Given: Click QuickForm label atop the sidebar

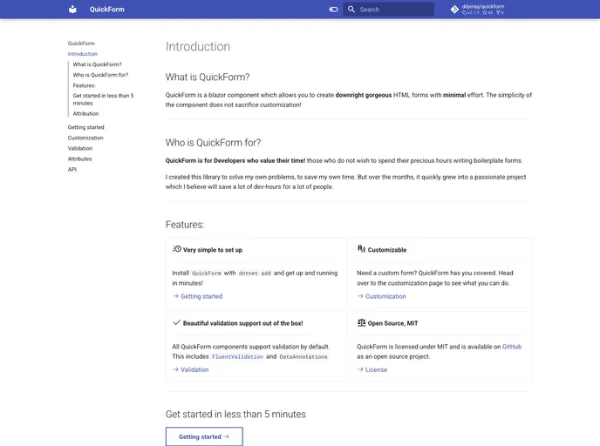Looking at the screenshot, I should (x=81, y=44).
